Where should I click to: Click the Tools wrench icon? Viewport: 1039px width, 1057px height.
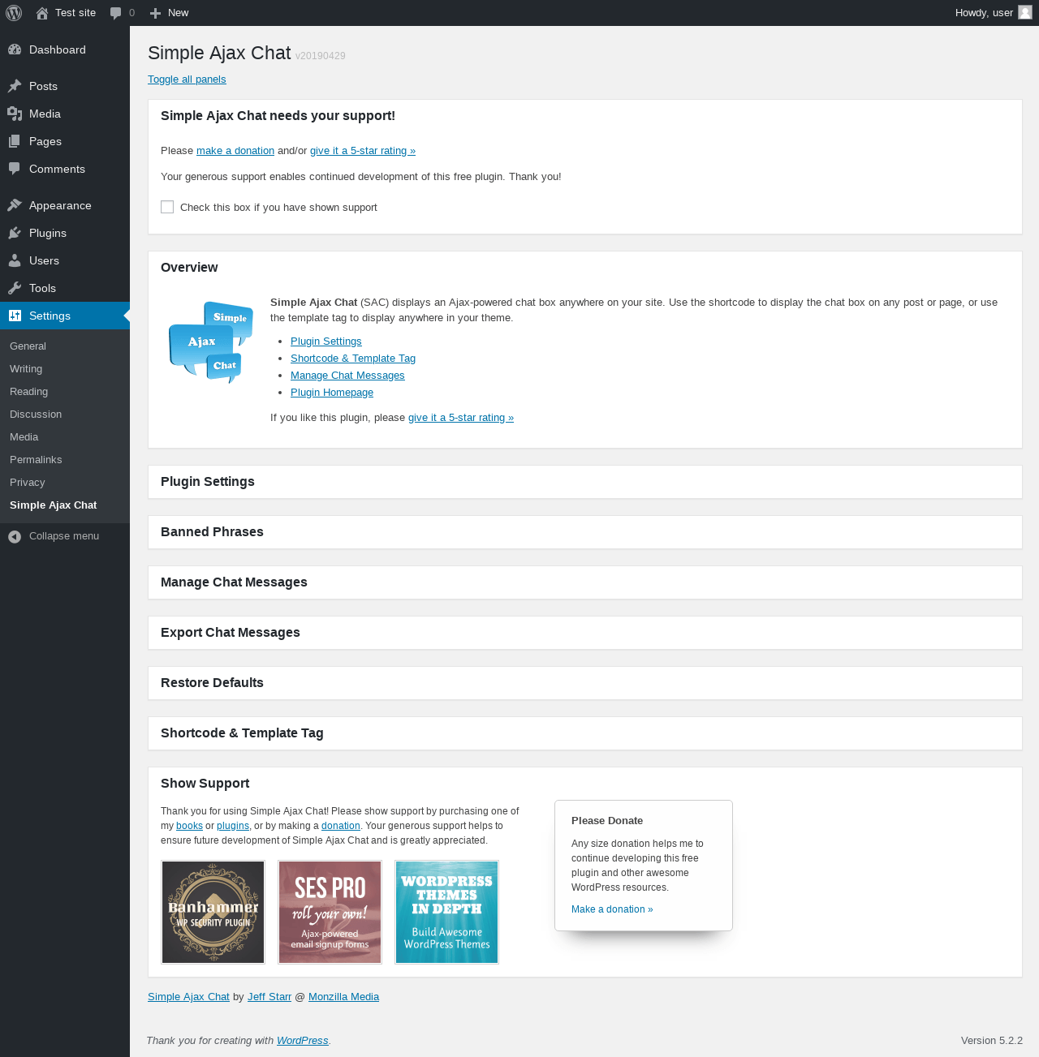pos(15,288)
